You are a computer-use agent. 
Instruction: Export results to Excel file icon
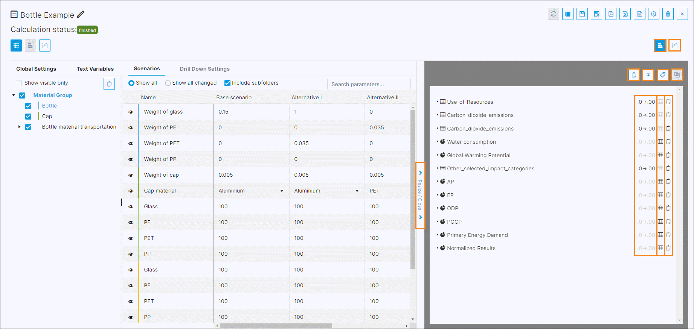[625, 14]
